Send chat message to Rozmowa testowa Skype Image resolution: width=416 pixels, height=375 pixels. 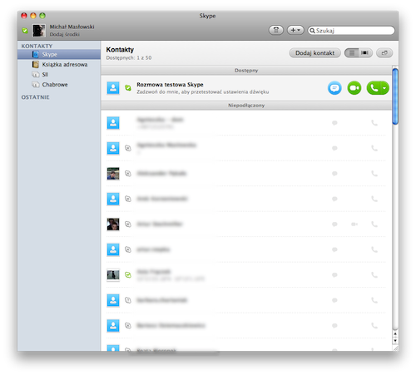(334, 88)
